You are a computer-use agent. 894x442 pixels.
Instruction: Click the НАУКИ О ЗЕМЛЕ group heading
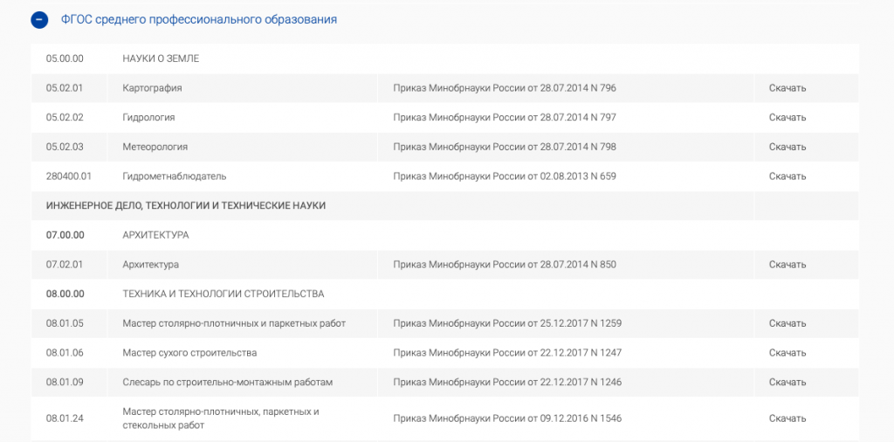click(x=161, y=59)
